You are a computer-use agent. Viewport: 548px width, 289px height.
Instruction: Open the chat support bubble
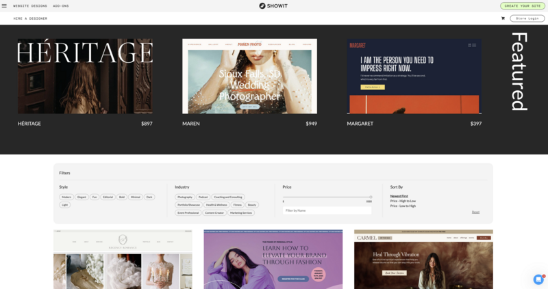click(538, 279)
